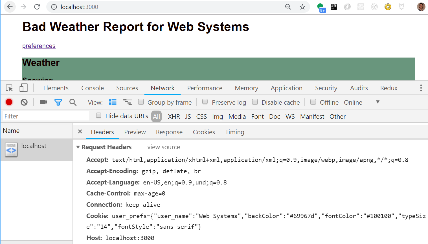Viewport: 428px width, 244px height.
Task: Open network search with magnifier icon
Action: 73,102
